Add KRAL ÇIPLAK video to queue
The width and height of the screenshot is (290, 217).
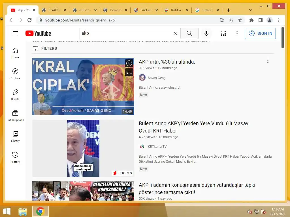tap(129, 72)
